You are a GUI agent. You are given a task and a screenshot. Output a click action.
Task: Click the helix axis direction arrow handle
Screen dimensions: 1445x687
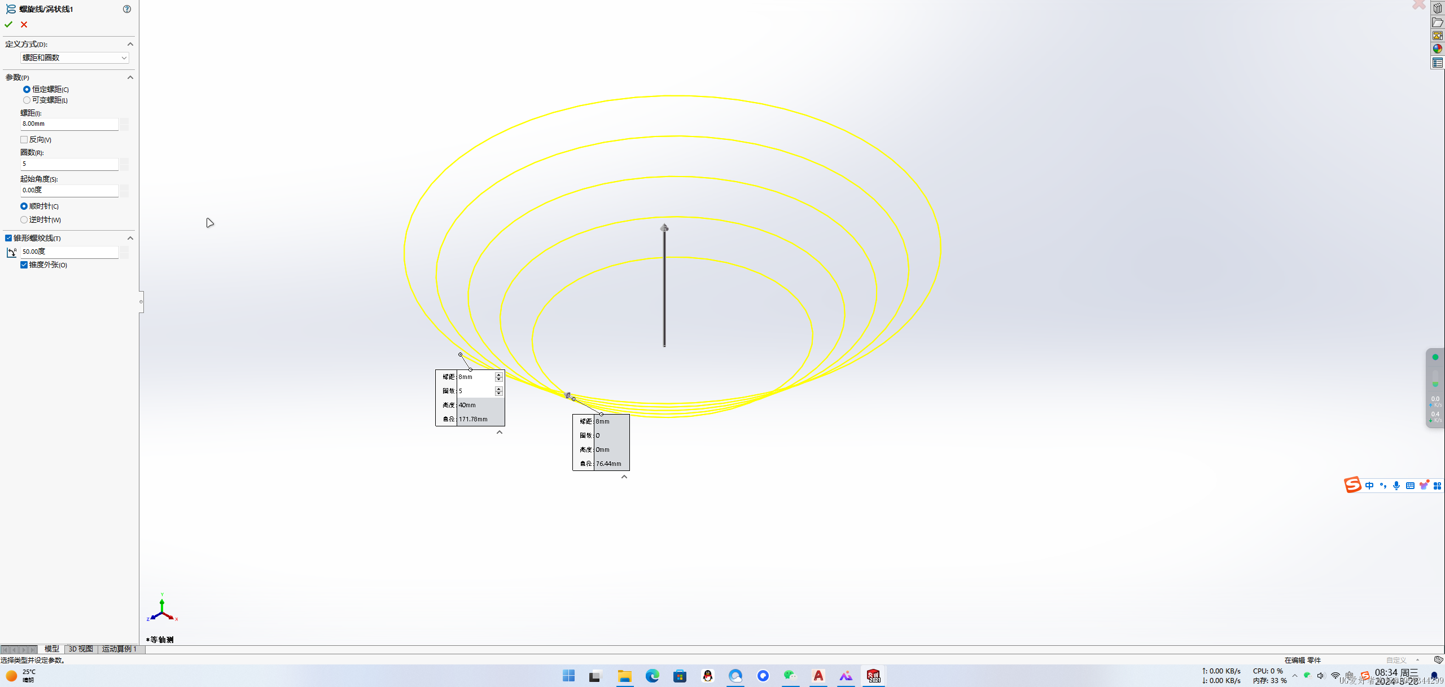click(664, 227)
